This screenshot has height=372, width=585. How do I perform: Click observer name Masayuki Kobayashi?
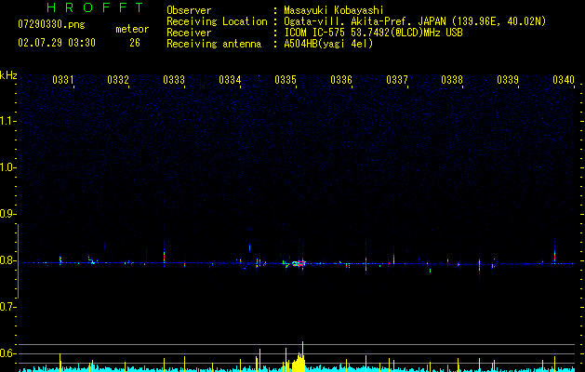pos(334,10)
